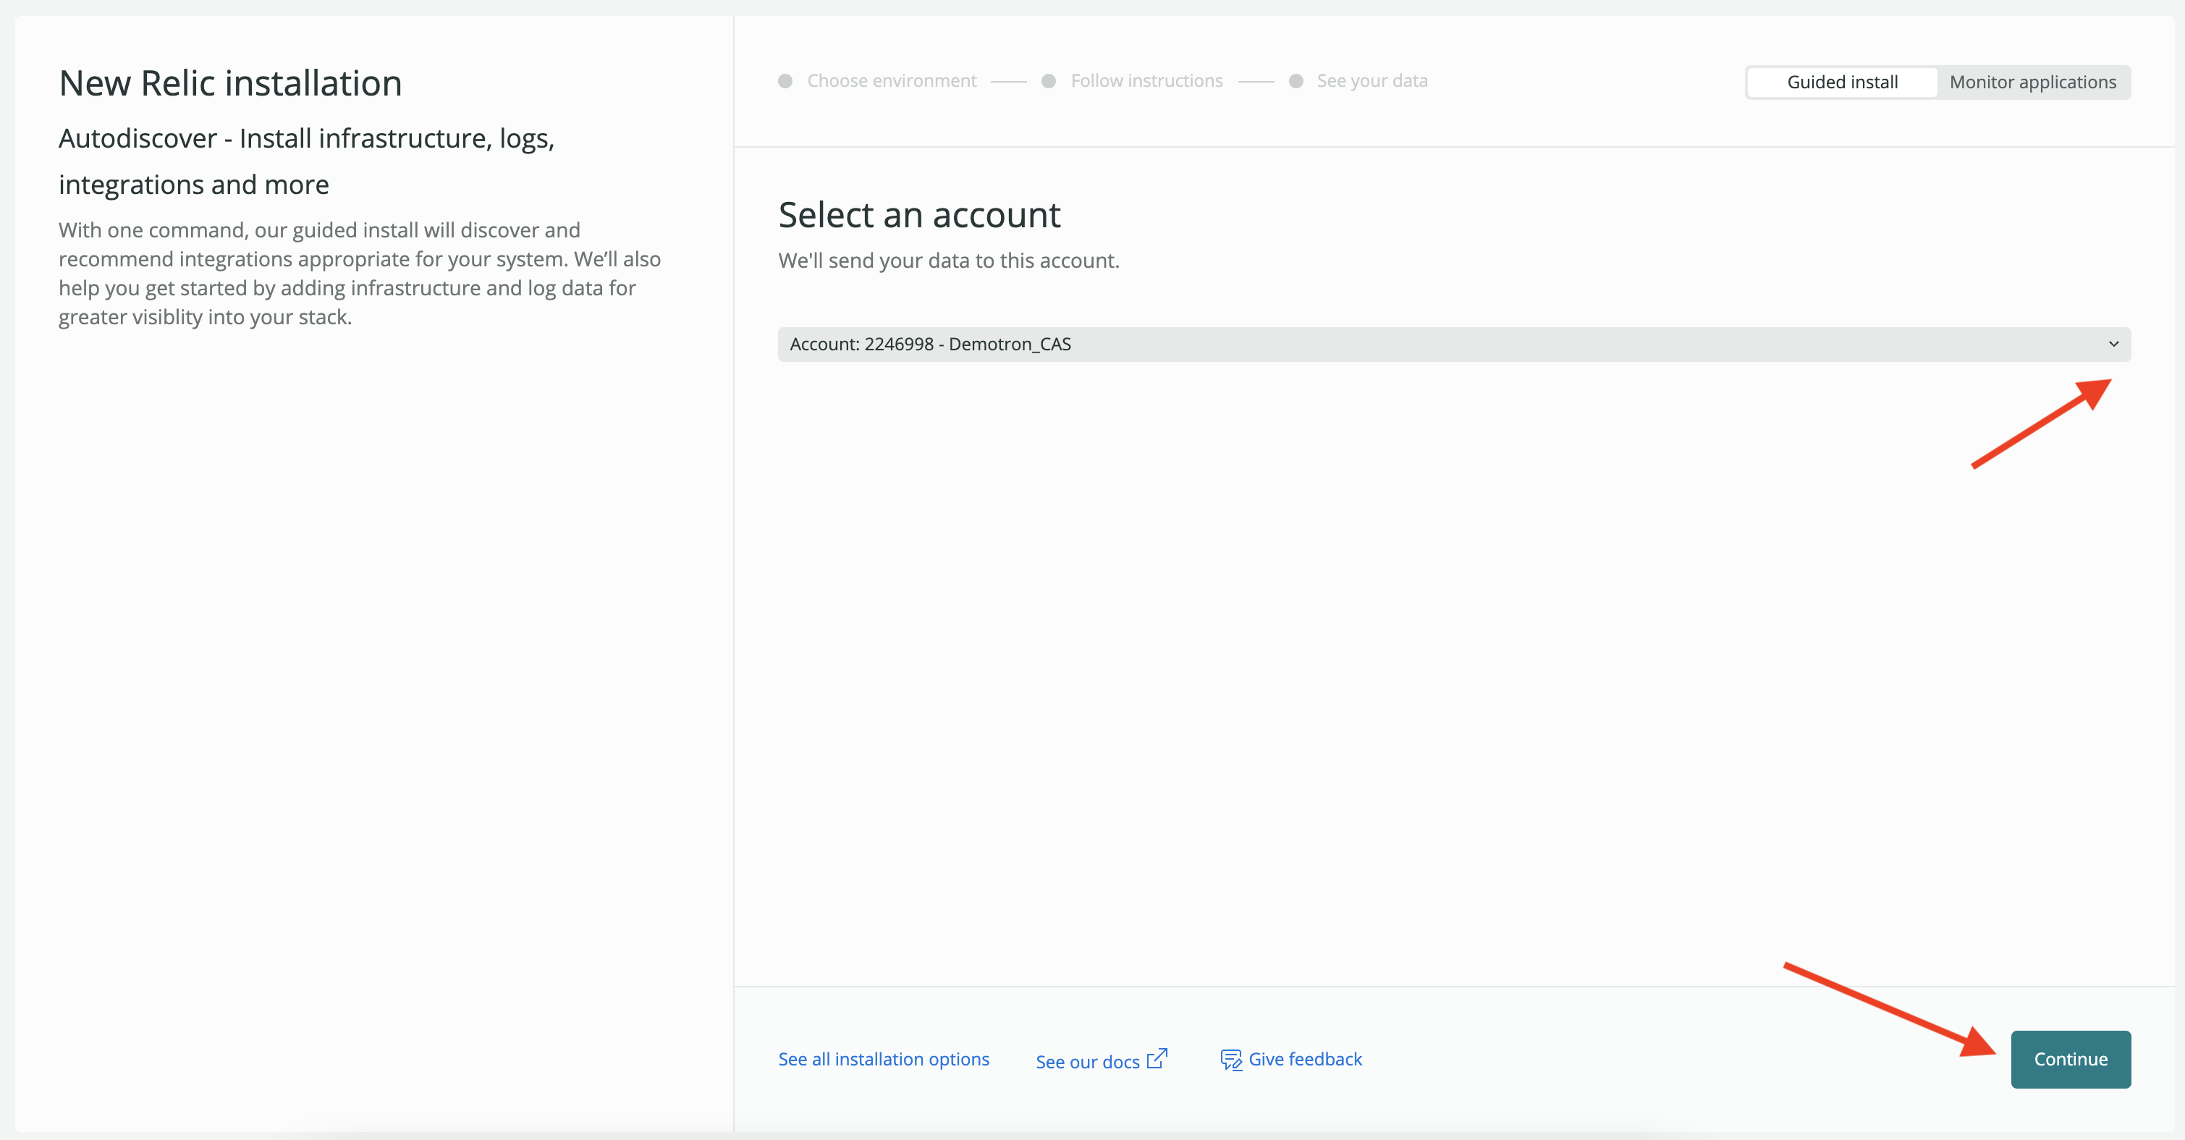The image size is (2185, 1140).
Task: Switch to Monitor applications tab
Action: pyautogui.click(x=2032, y=83)
